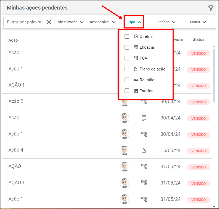Check the Diretriz checkbox
This screenshot has width=219, height=209.
click(127, 36)
